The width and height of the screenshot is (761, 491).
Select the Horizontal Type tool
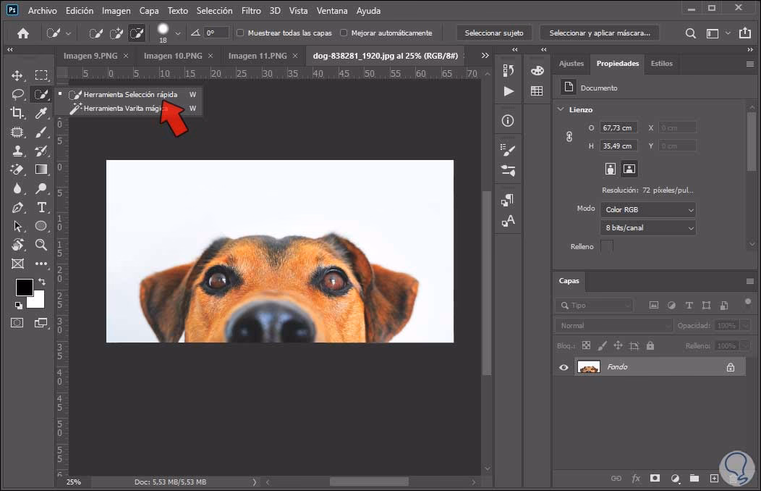click(x=41, y=206)
